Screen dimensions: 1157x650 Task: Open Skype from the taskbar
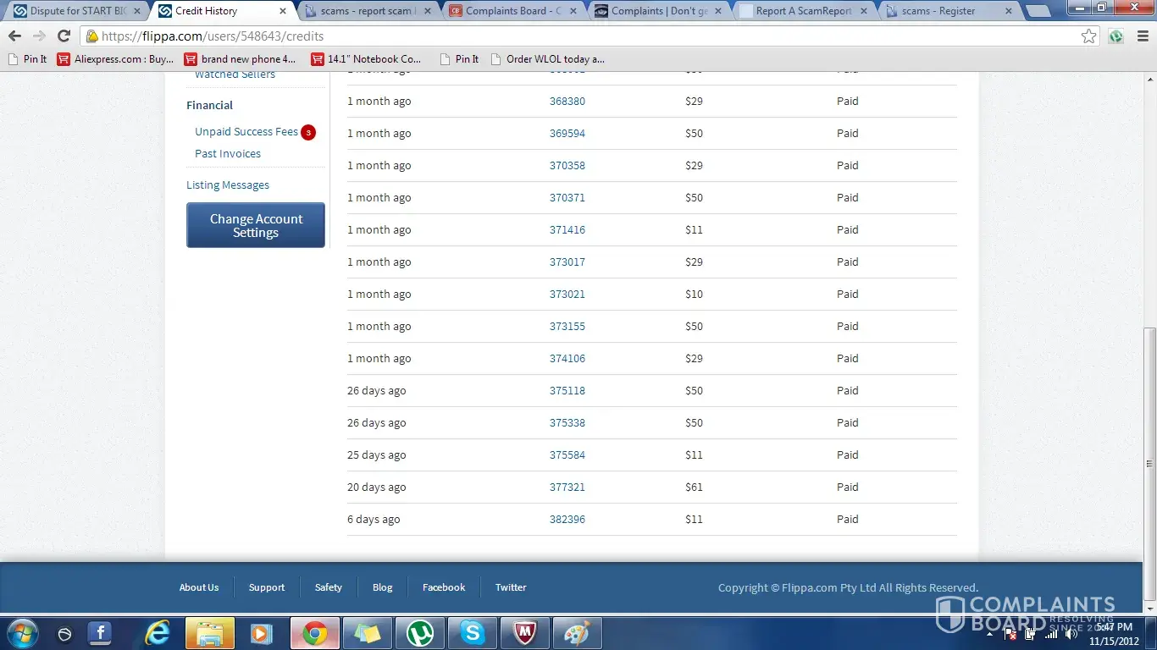pyautogui.click(x=473, y=633)
